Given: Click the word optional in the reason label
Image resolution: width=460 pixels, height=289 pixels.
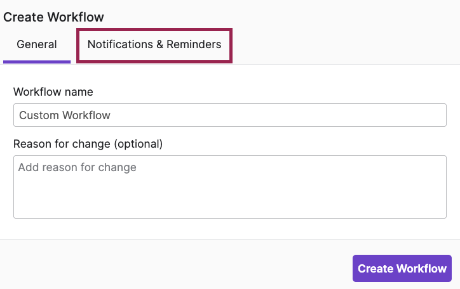Looking at the screenshot, I should [x=139, y=144].
